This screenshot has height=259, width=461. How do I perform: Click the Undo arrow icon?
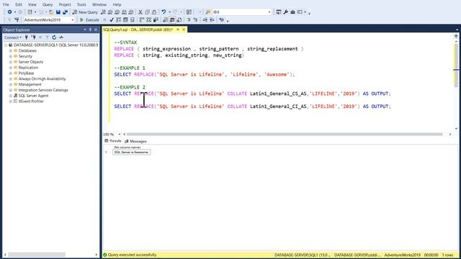164,12
